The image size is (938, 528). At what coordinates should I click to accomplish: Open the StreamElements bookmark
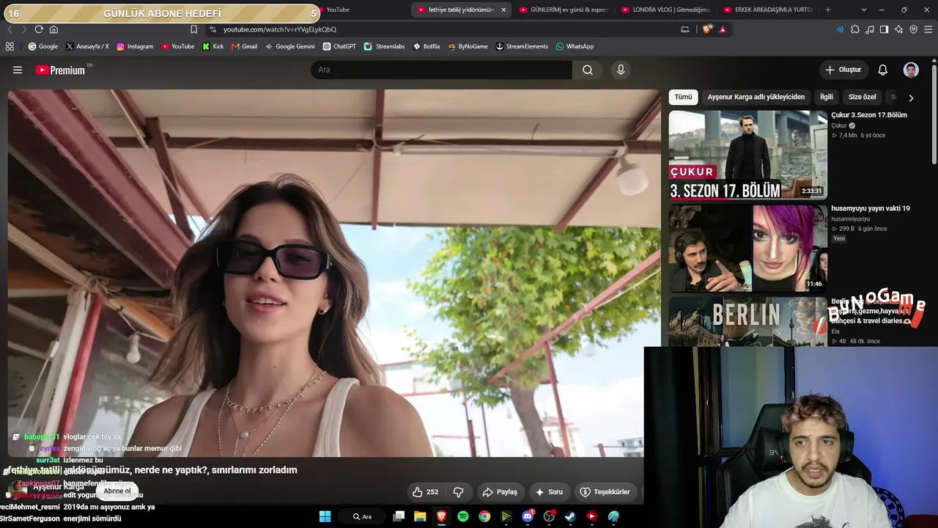coord(522,46)
